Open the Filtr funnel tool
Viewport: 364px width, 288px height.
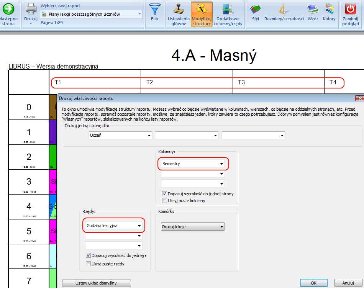point(155,10)
